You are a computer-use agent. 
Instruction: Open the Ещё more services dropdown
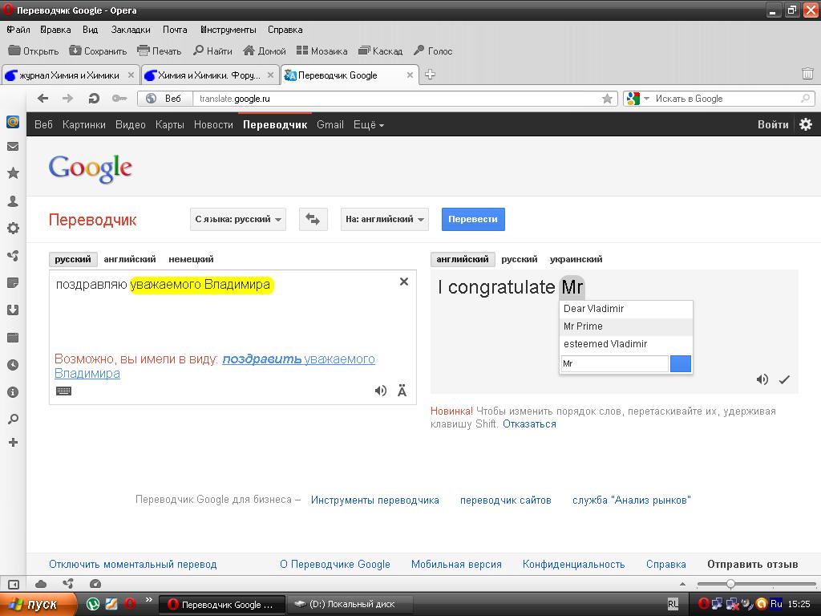[x=369, y=124]
